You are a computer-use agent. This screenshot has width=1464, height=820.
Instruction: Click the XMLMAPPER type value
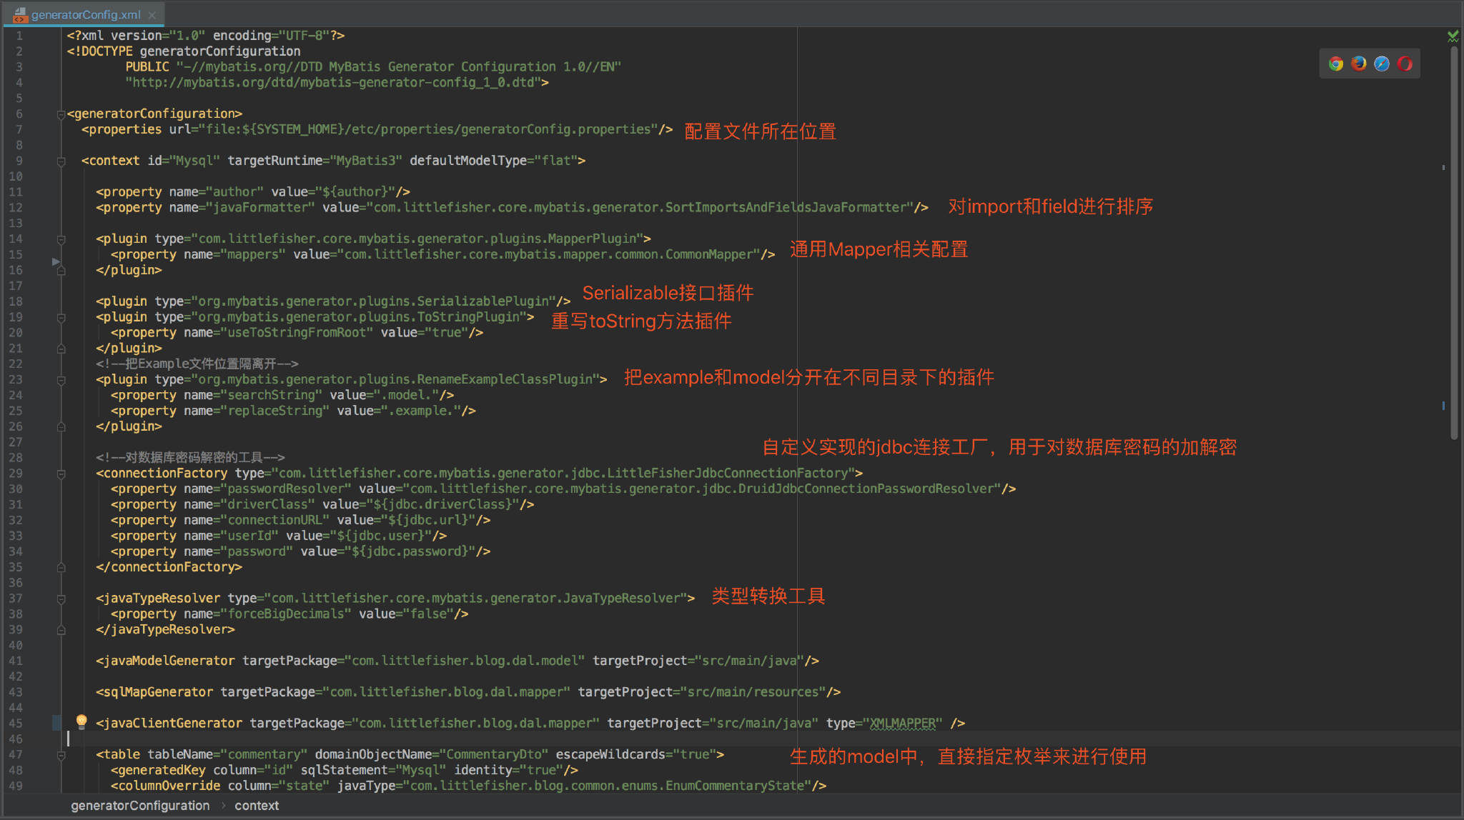902,723
